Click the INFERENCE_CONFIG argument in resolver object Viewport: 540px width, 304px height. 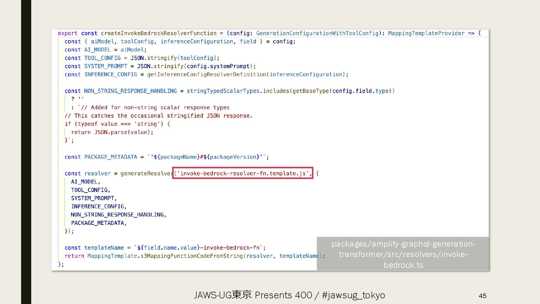pos(97,206)
